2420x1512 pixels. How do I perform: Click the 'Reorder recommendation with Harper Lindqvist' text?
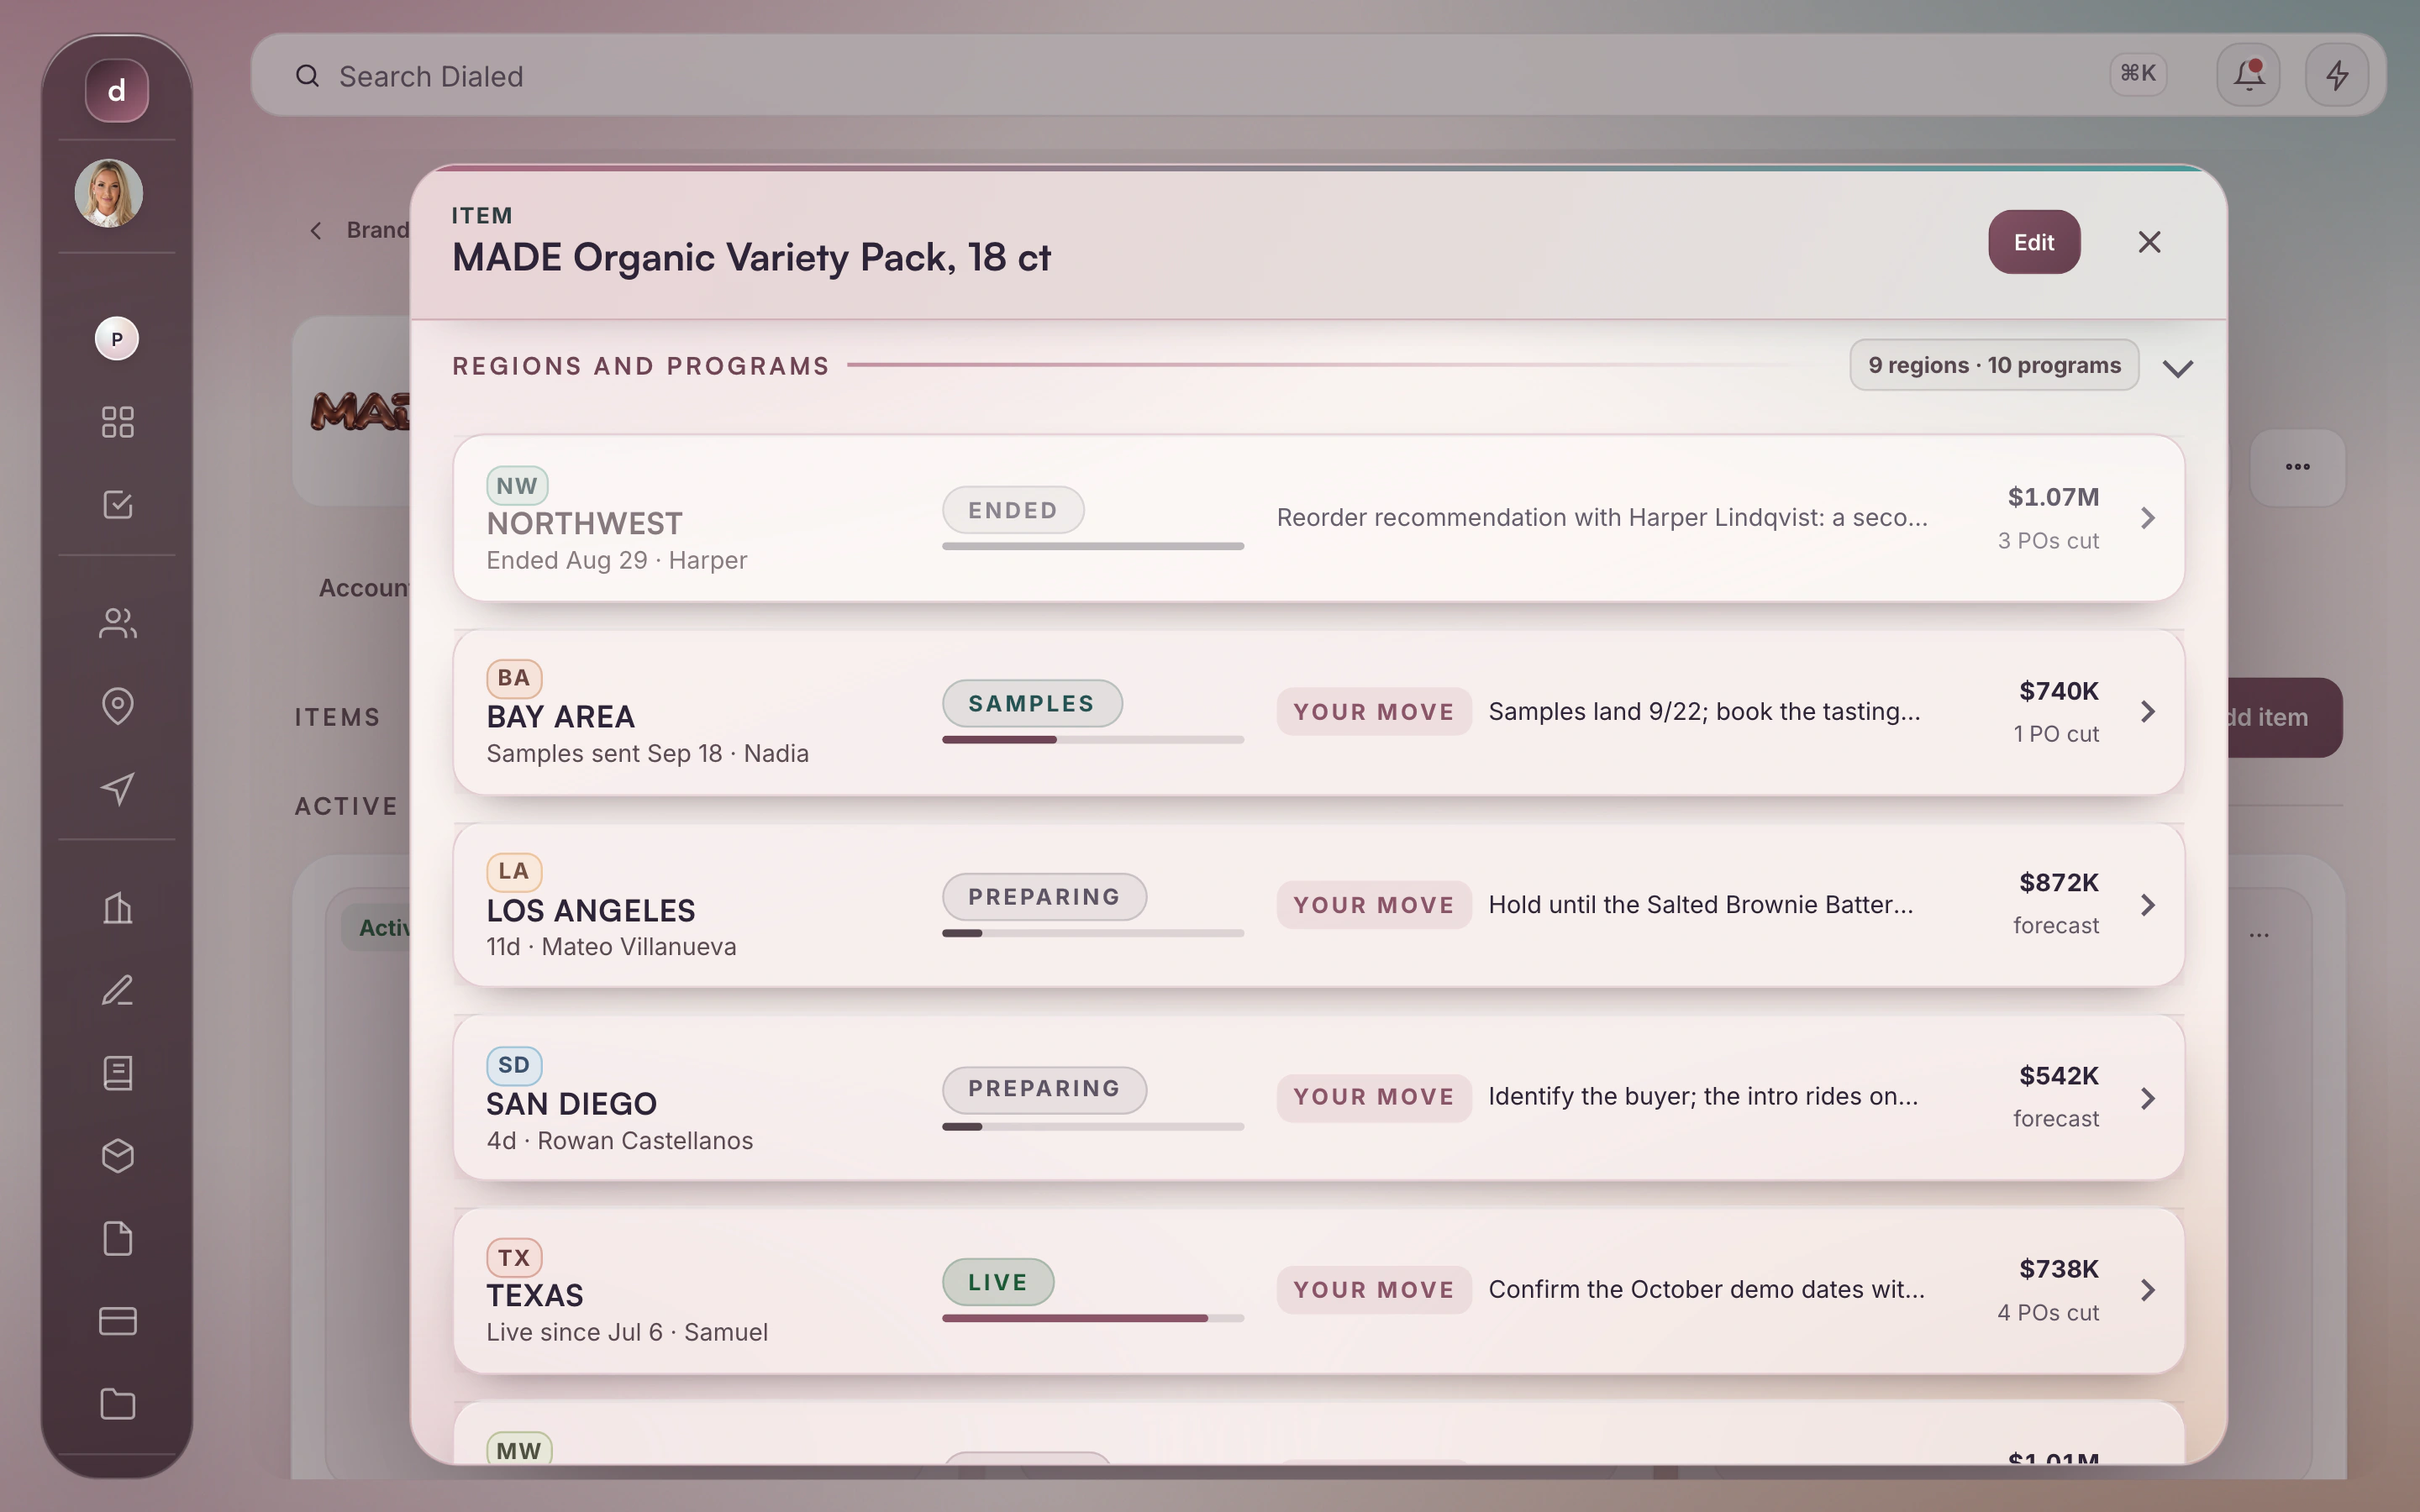coord(1602,518)
